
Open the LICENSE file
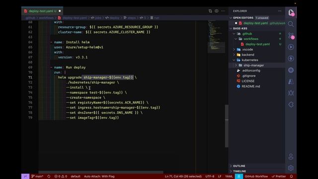point(248,81)
